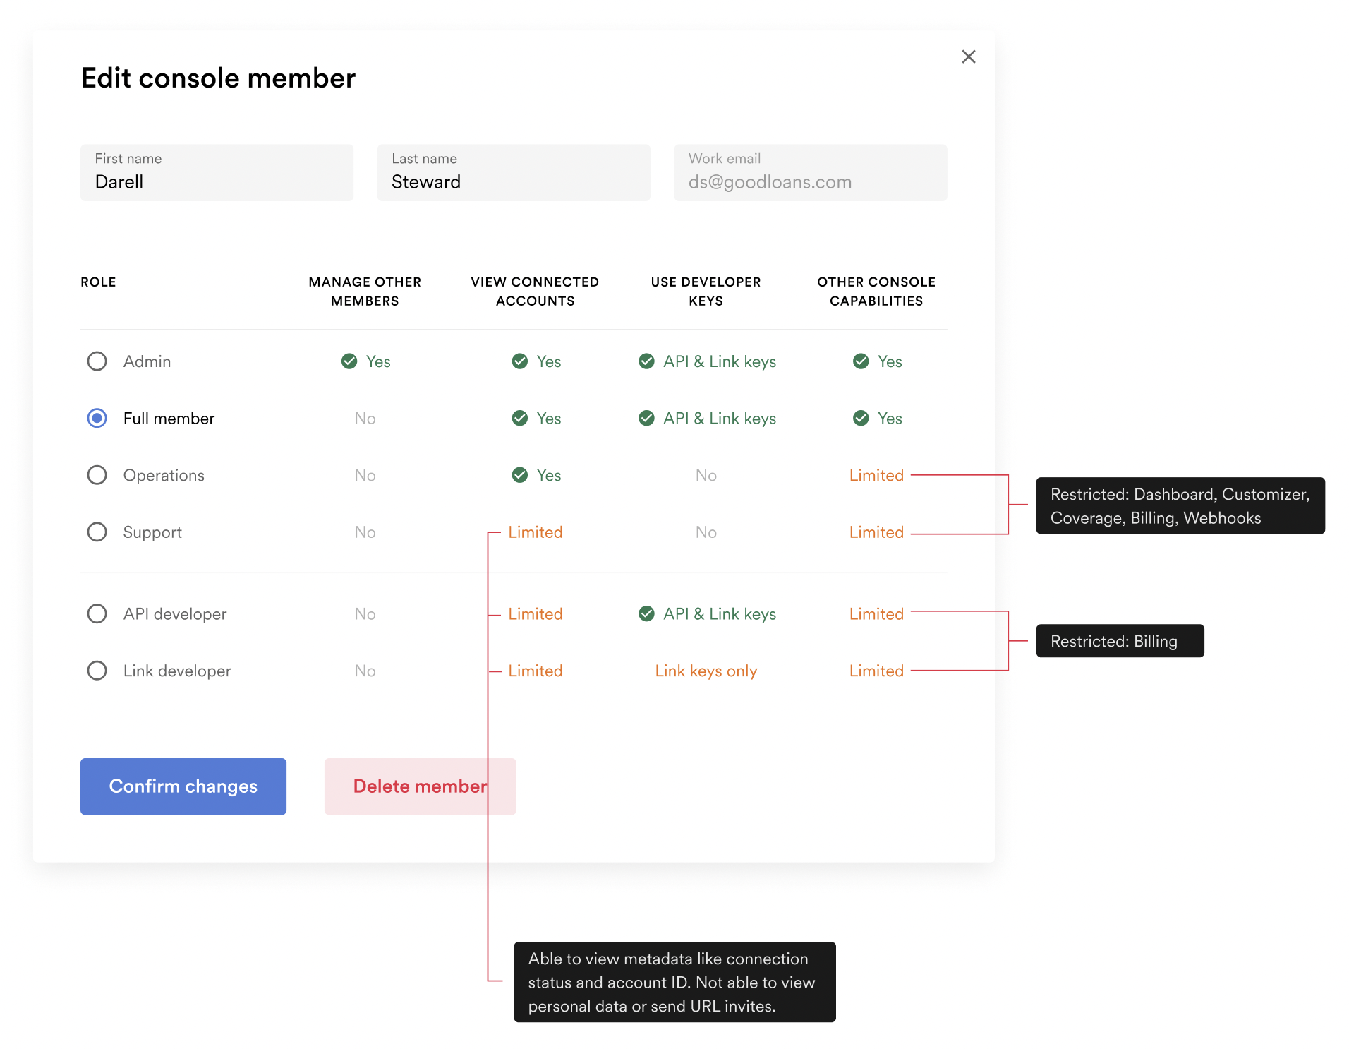
Task: Select the API developer role option
Action: [x=97, y=614]
